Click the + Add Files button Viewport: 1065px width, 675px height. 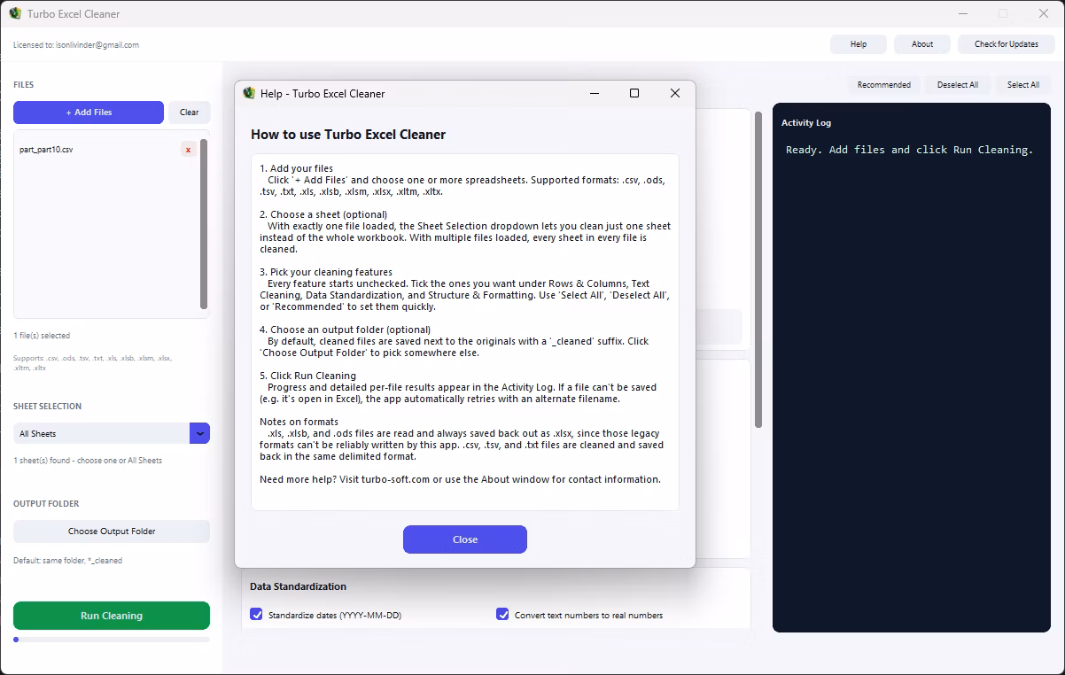coord(89,112)
